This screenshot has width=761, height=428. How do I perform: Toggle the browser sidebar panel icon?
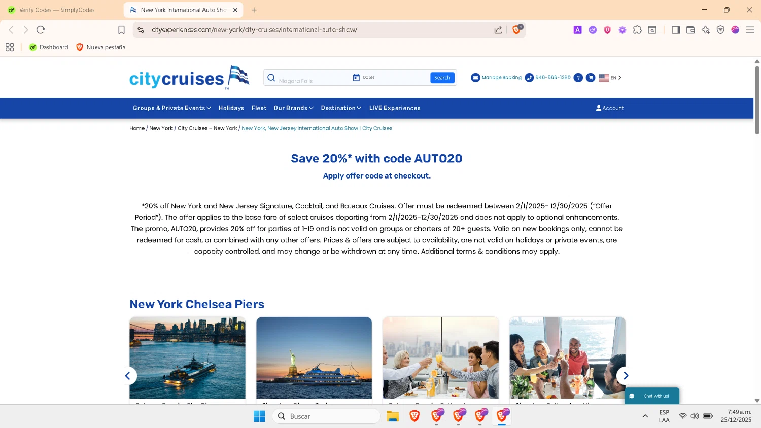coord(675,30)
